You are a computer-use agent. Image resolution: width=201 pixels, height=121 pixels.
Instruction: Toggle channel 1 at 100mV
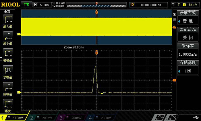pos(14,118)
